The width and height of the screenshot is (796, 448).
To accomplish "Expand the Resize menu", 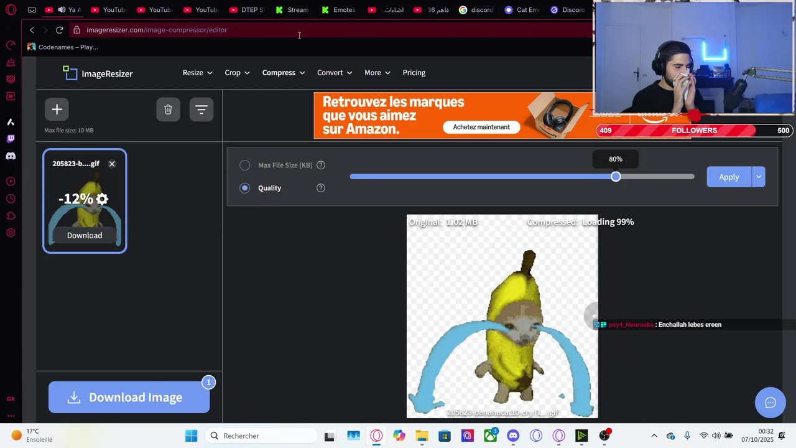I will tap(197, 73).
